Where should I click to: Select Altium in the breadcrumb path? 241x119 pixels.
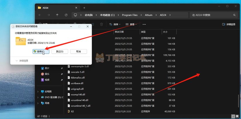[149, 15]
